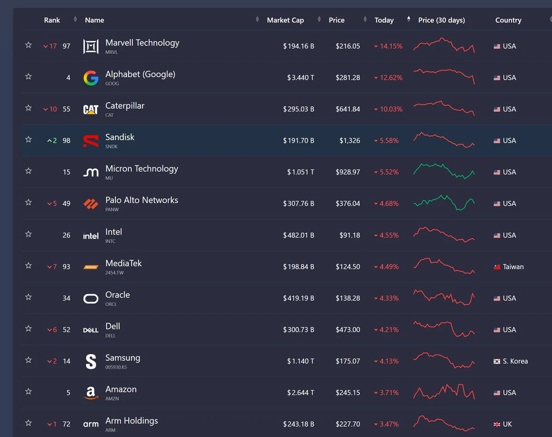The width and height of the screenshot is (552, 437).
Task: Click Micron's green 30-day price chart
Action: (444, 171)
